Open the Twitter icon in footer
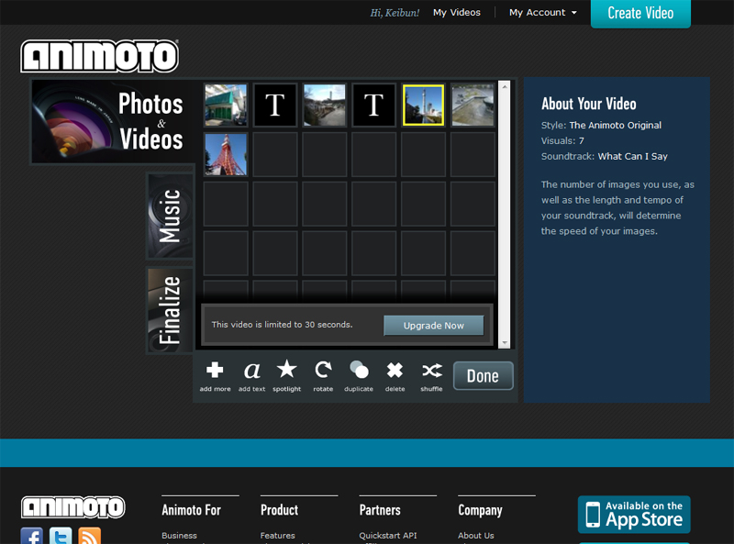The image size is (734, 544). point(61,536)
